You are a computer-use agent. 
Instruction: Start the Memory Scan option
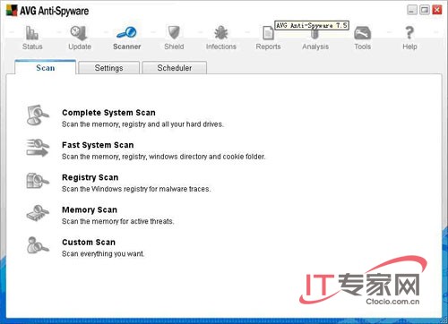pyautogui.click(x=90, y=209)
